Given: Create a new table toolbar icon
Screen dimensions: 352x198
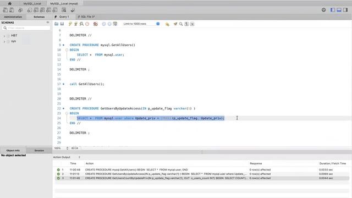Looking at the screenshot, I should pyautogui.click(x=36, y=10).
